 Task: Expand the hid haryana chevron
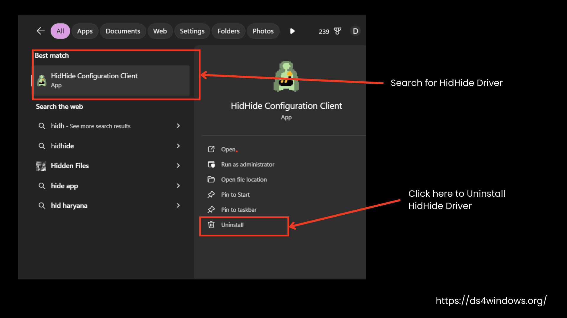[178, 205]
